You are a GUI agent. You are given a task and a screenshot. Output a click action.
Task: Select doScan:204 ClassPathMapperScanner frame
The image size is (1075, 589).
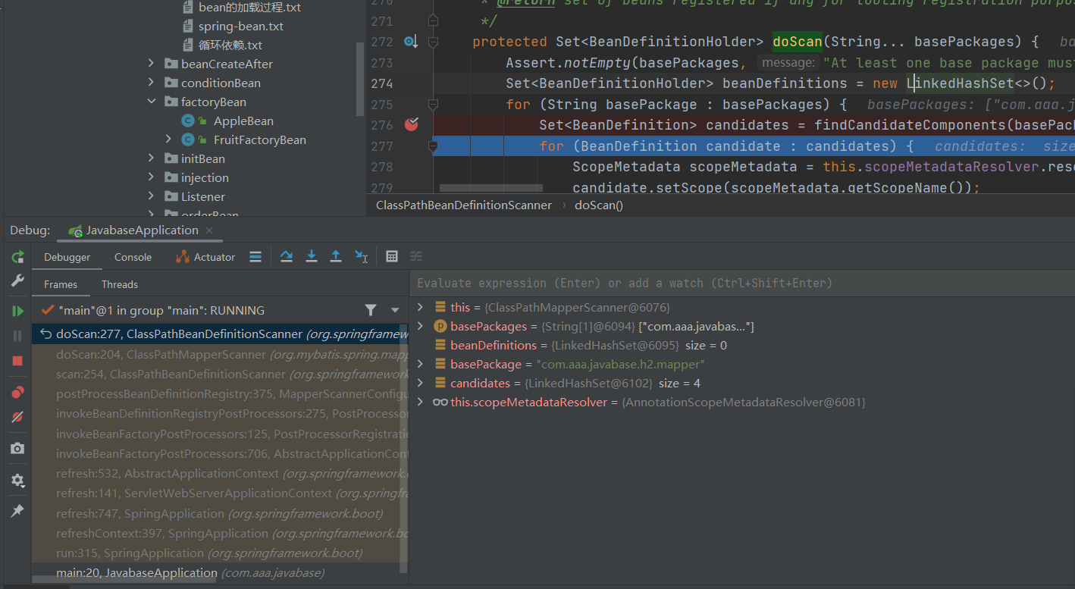point(220,354)
